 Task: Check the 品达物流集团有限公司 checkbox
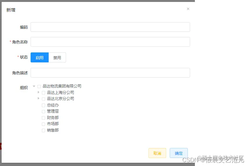[39, 87]
